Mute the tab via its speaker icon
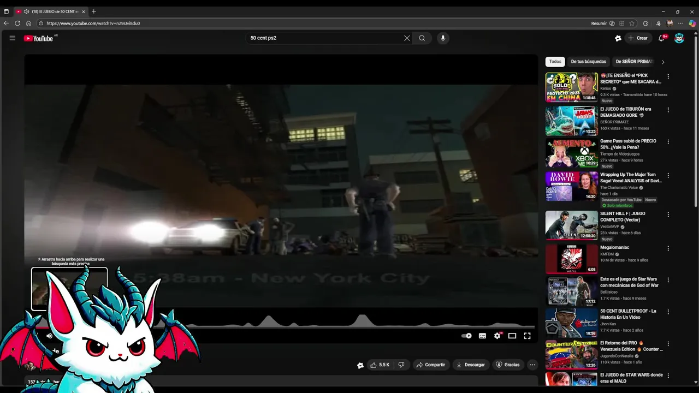 click(x=26, y=11)
